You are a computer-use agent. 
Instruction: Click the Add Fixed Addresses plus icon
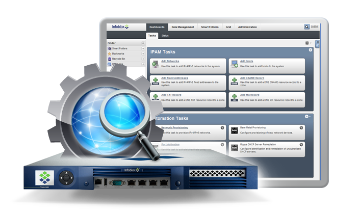tap(155, 81)
